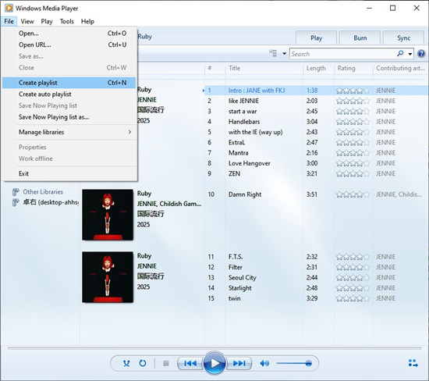Click the view options icon

tap(273, 53)
